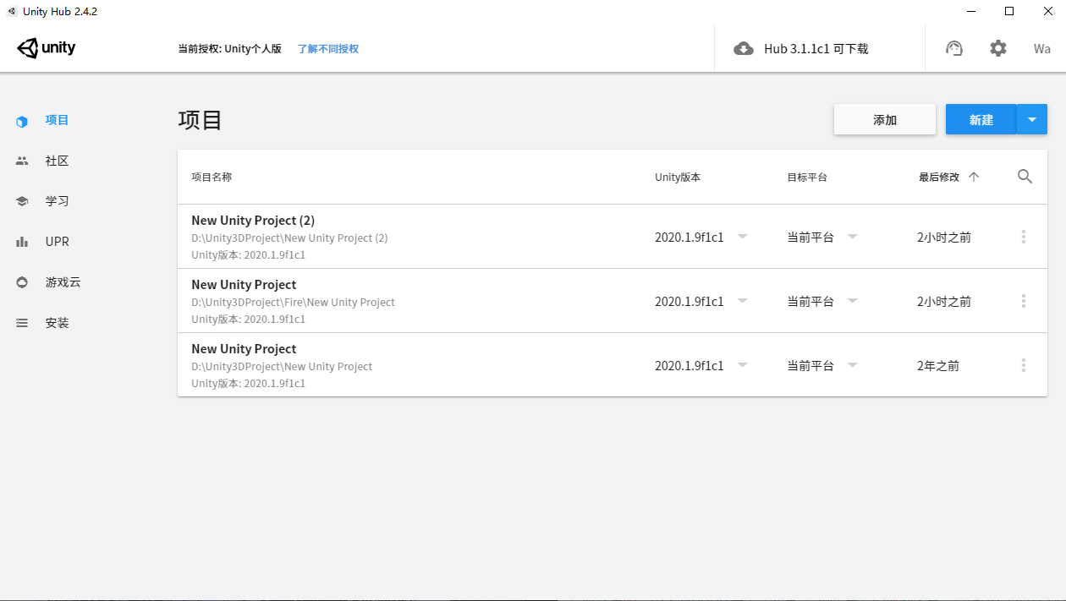
Task: Click the 项目 page heading
Action: (200, 120)
